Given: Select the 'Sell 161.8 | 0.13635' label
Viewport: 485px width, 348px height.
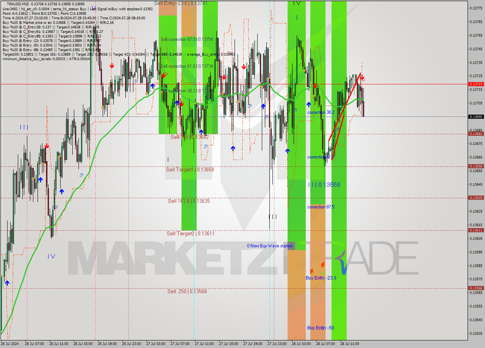Looking at the screenshot, I should tap(189, 201).
